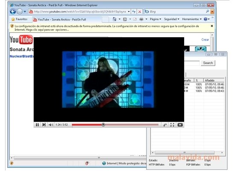Open the Help question mark menu
The image size is (235, 171).
[x=206, y=19]
